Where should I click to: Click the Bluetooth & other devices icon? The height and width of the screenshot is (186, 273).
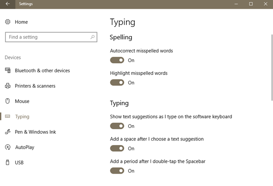[8, 70]
